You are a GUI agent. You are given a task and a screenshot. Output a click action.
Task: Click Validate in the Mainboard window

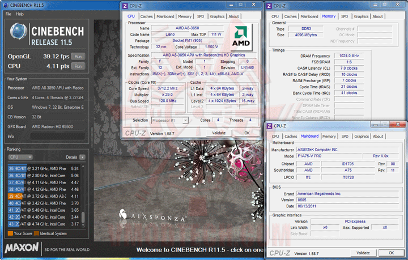(363, 253)
